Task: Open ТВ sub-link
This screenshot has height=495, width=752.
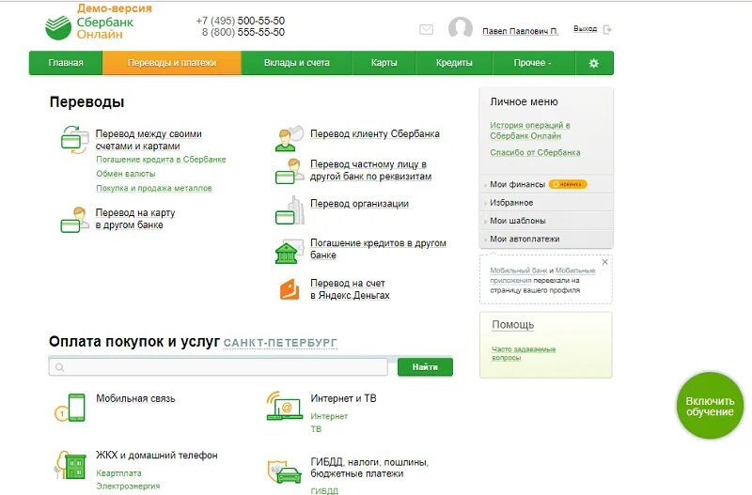Action: pos(316,429)
